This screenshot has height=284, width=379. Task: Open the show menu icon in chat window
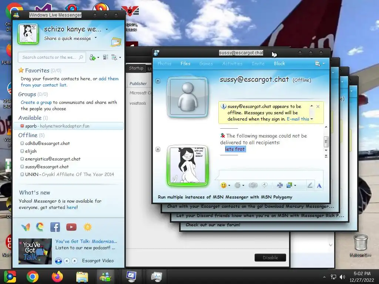pos(318,64)
